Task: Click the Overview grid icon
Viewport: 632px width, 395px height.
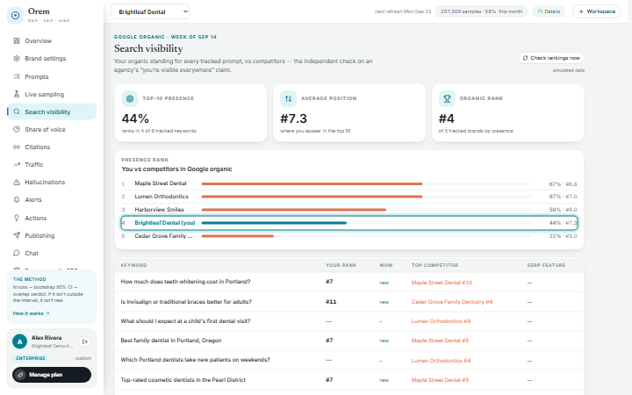Action: [x=17, y=40]
